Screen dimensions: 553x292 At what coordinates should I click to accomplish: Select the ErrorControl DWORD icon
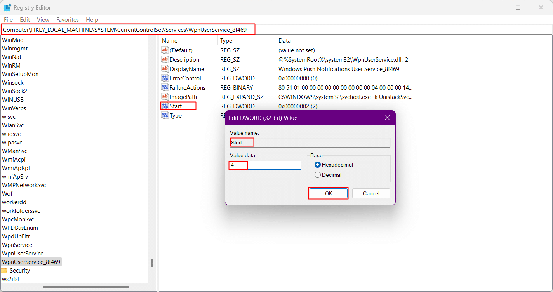(x=165, y=78)
